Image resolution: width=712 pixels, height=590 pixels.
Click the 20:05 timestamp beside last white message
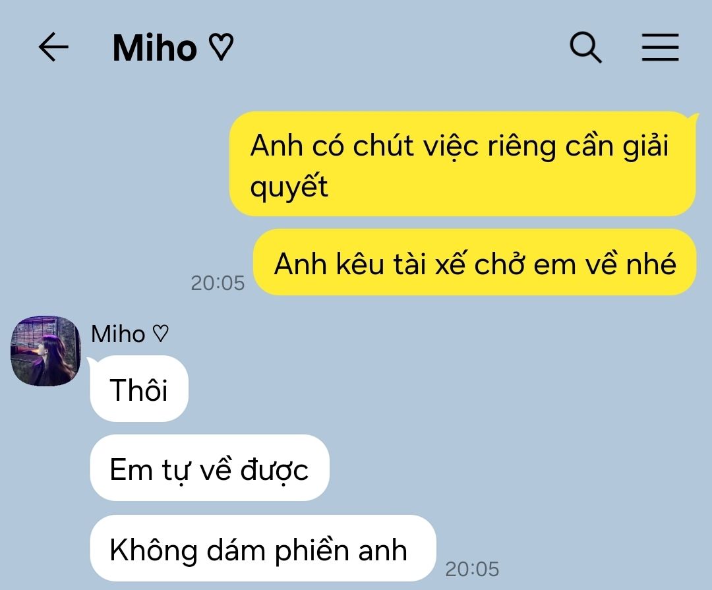[x=472, y=569]
